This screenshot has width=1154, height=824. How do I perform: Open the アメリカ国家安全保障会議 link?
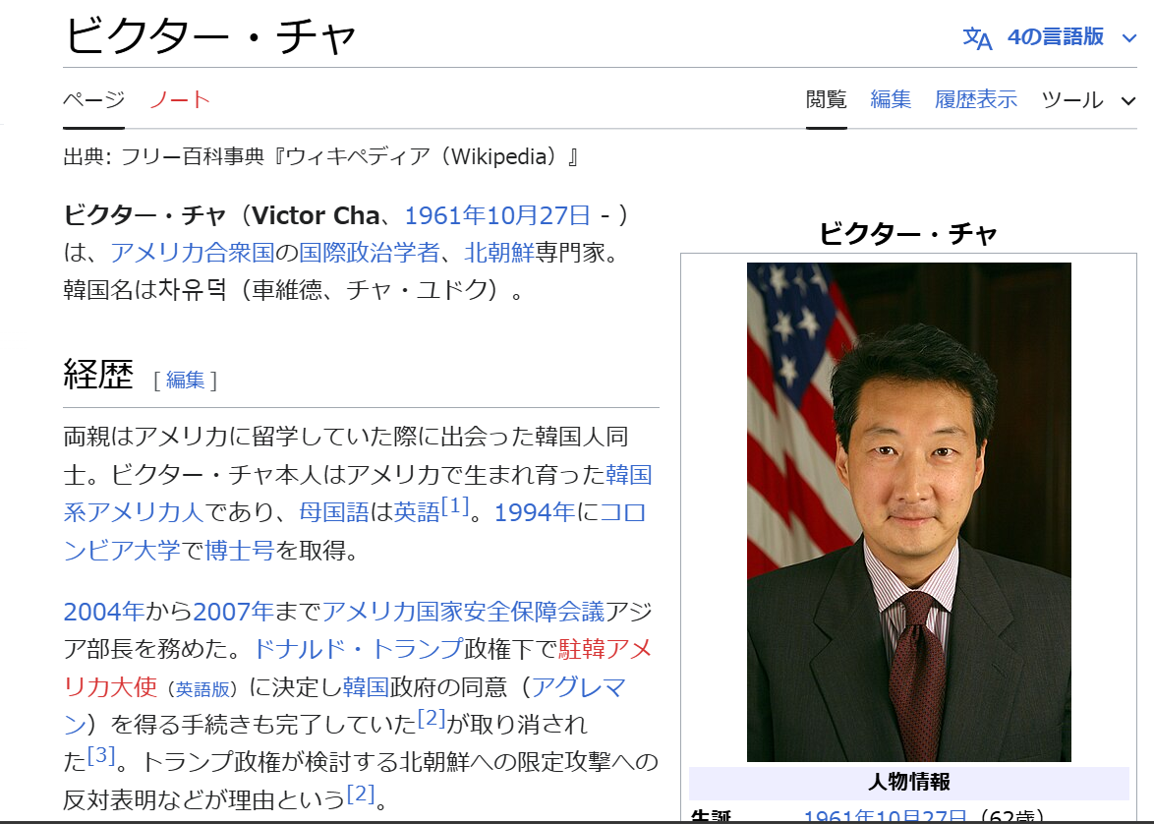463,612
